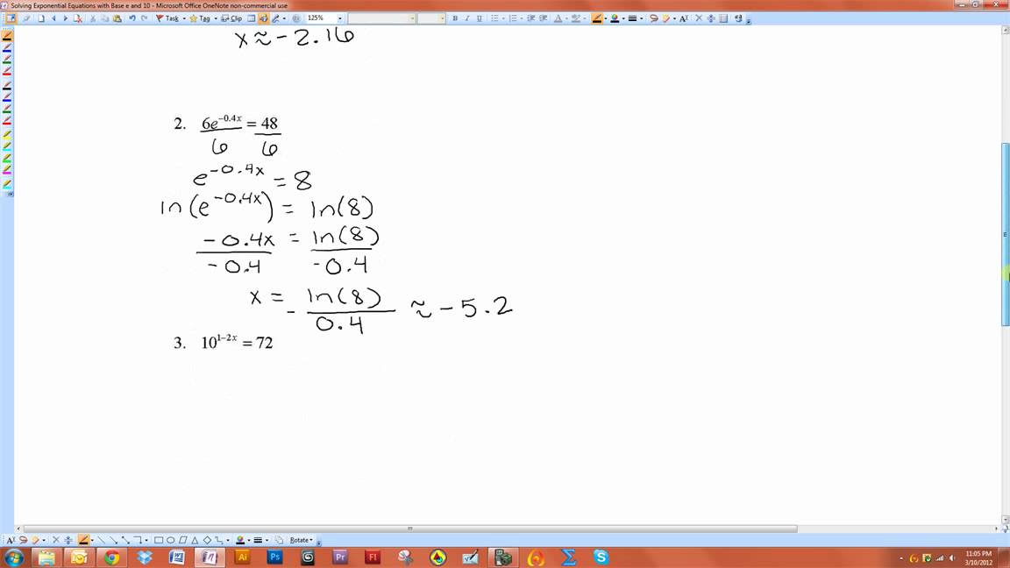The image size is (1010, 568).
Task: Open the Rotate dropdown menu
Action: (x=301, y=540)
